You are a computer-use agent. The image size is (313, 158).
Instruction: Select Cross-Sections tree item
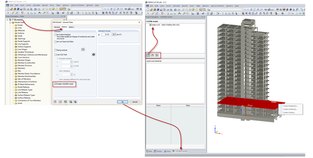coord(23,57)
